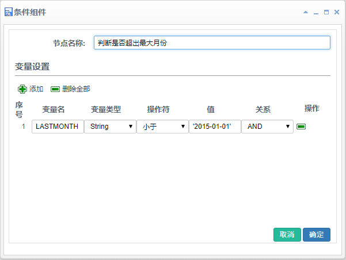Screen dimensions: 346x260
Task: Click the 删除全部 delete-all icon
Action: (55, 89)
